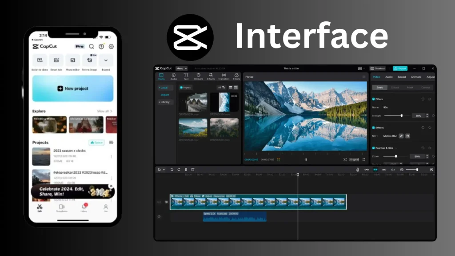
Task: Select the Cutout sub-tab
Action: coord(395,88)
